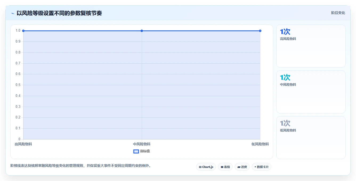Click the y-axis value 0.3
The image size is (356, 181).
click(18, 107)
